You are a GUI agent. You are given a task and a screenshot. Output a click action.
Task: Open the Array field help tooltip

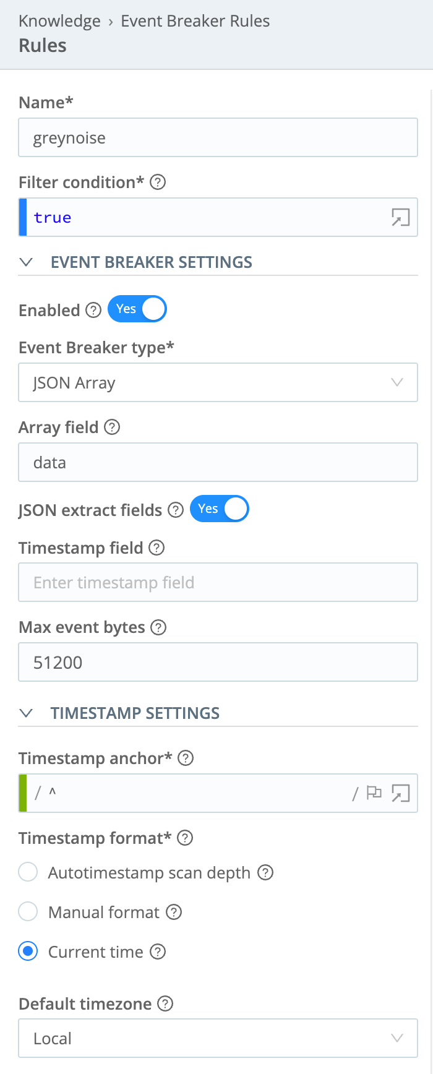(111, 427)
